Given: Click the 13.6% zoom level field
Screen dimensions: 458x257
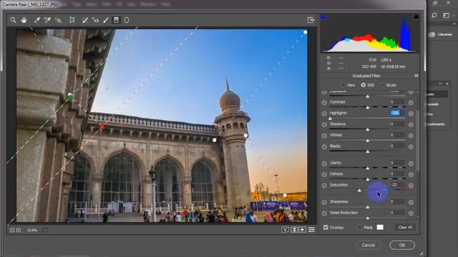Looking at the screenshot, I should (32, 230).
